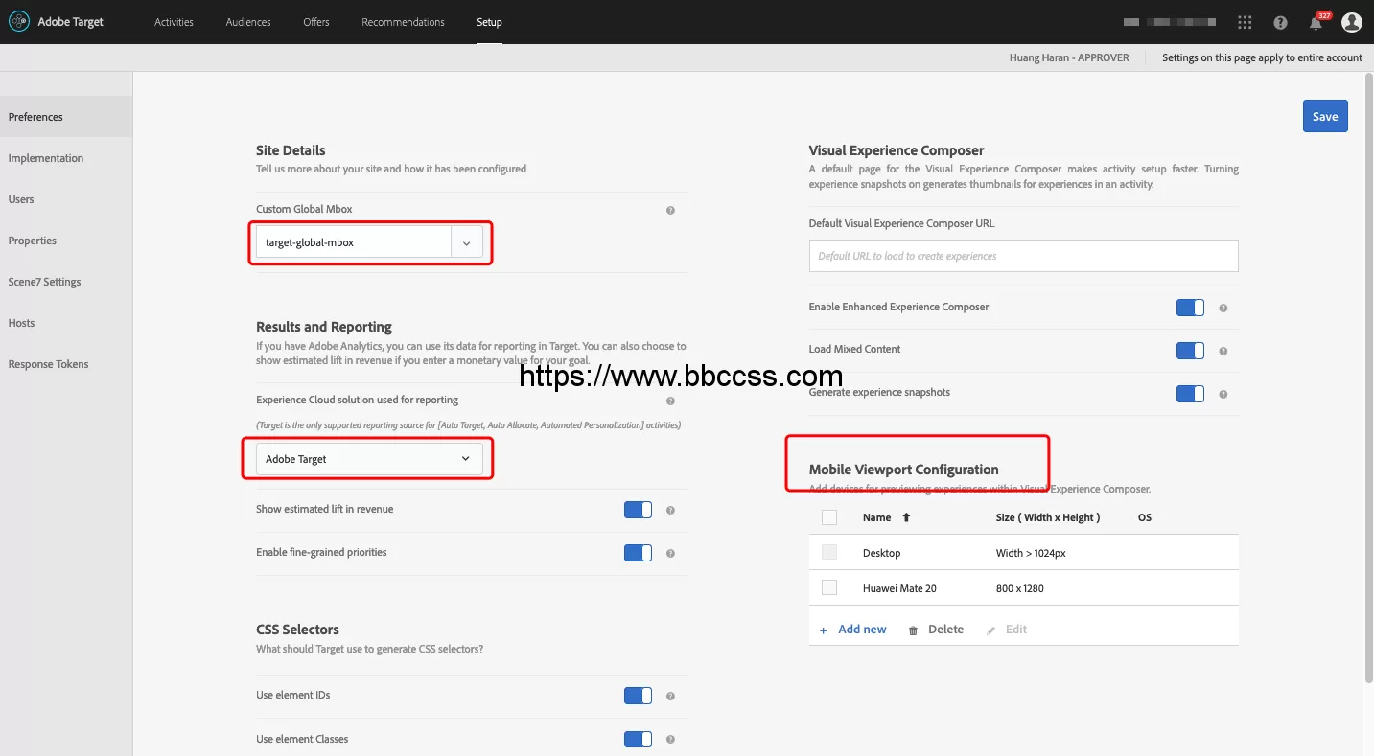This screenshot has width=1374, height=756.
Task: Open the Audiences tab
Action: pyautogui.click(x=248, y=22)
